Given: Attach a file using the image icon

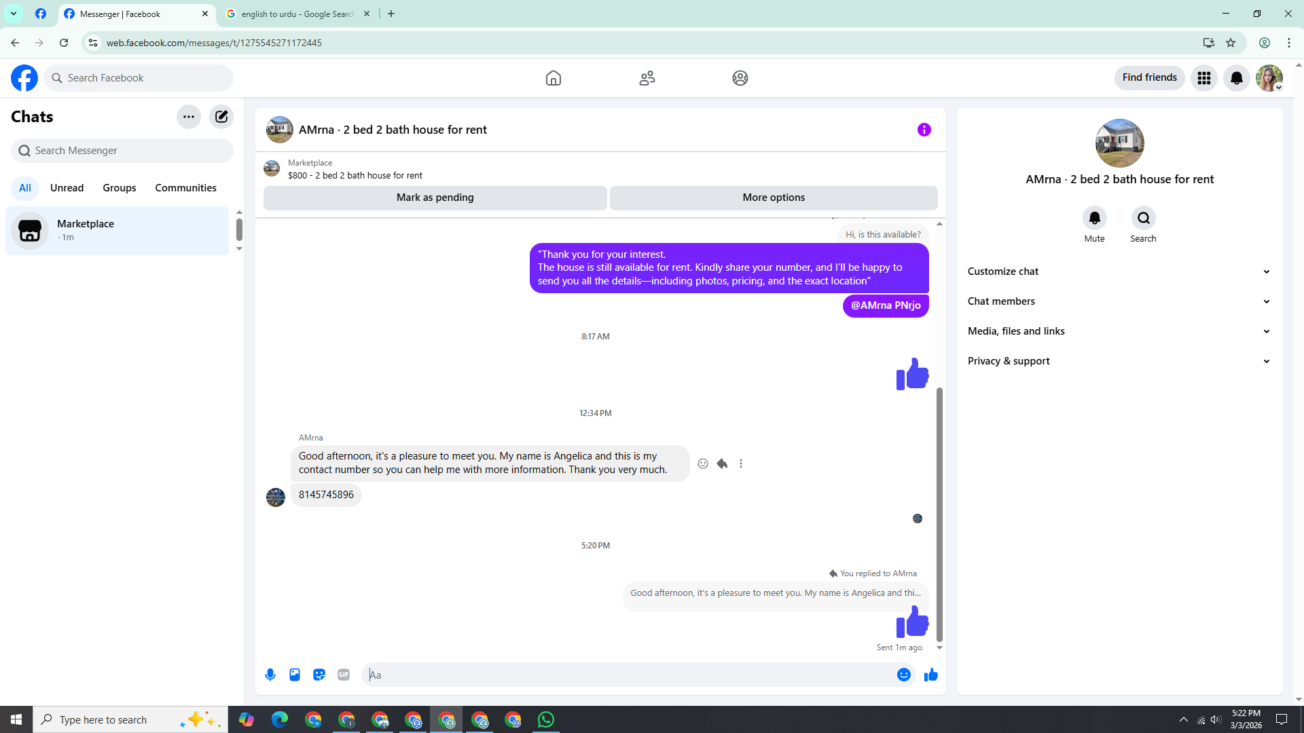Looking at the screenshot, I should pos(295,675).
